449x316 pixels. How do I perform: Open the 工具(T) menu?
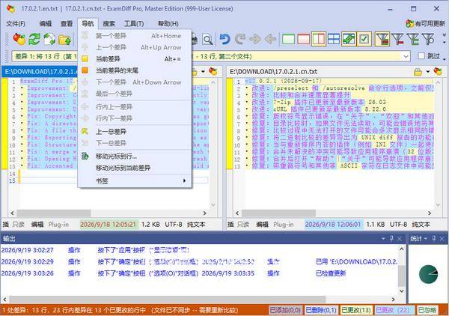134,24
